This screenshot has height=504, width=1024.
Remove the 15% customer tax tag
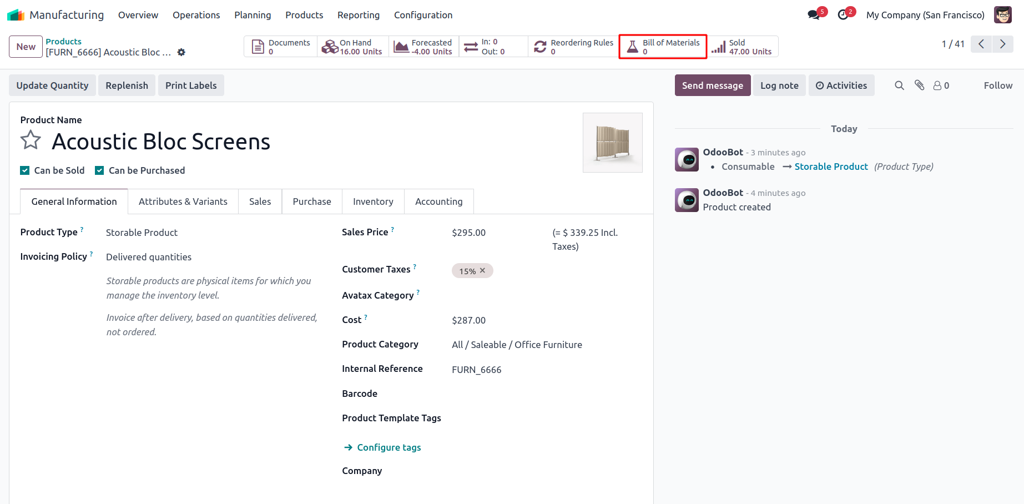click(x=482, y=271)
